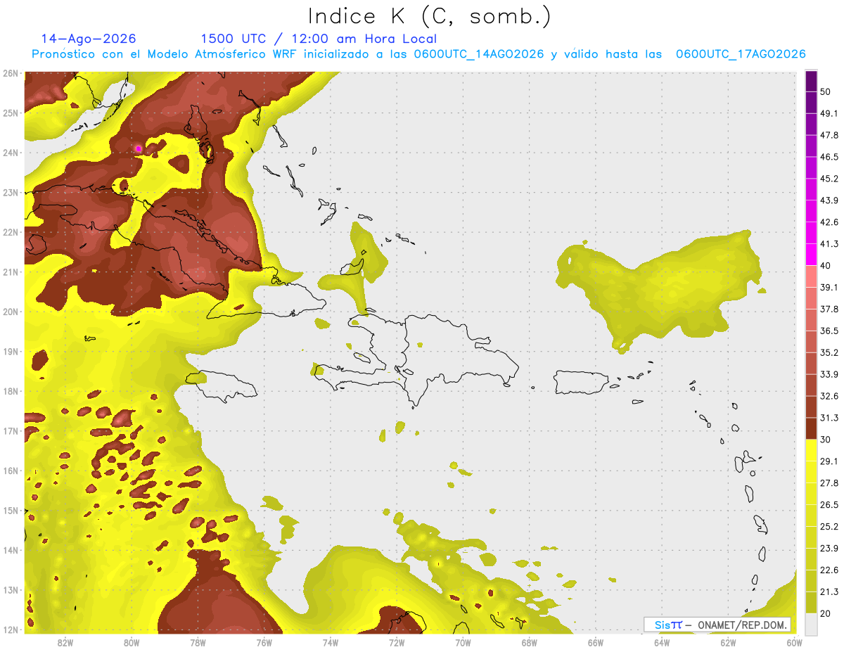The width and height of the screenshot is (844, 652).
Task: Click the magenta hotspot near 24N 80W
Action: 139,148
